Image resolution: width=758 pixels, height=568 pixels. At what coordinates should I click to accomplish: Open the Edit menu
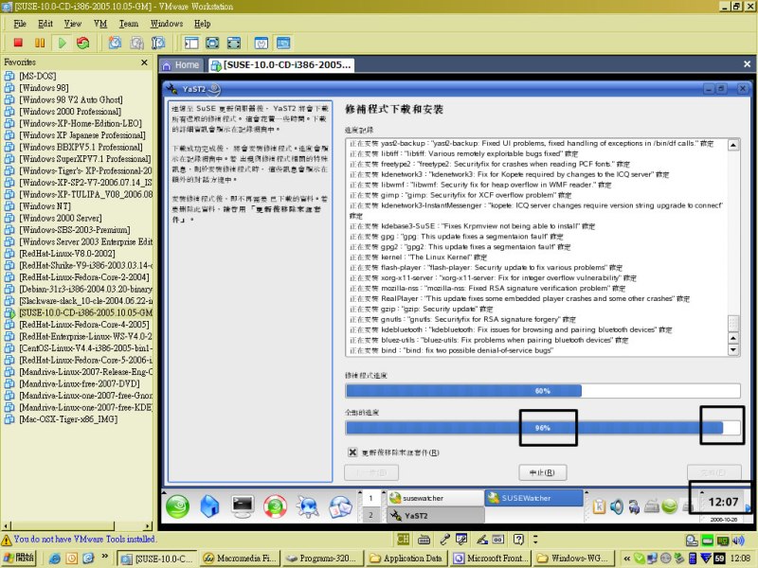[45, 24]
